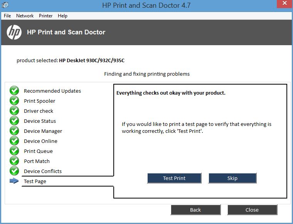Click the Skip button
The width and height of the screenshot is (293, 224).
coord(232,178)
